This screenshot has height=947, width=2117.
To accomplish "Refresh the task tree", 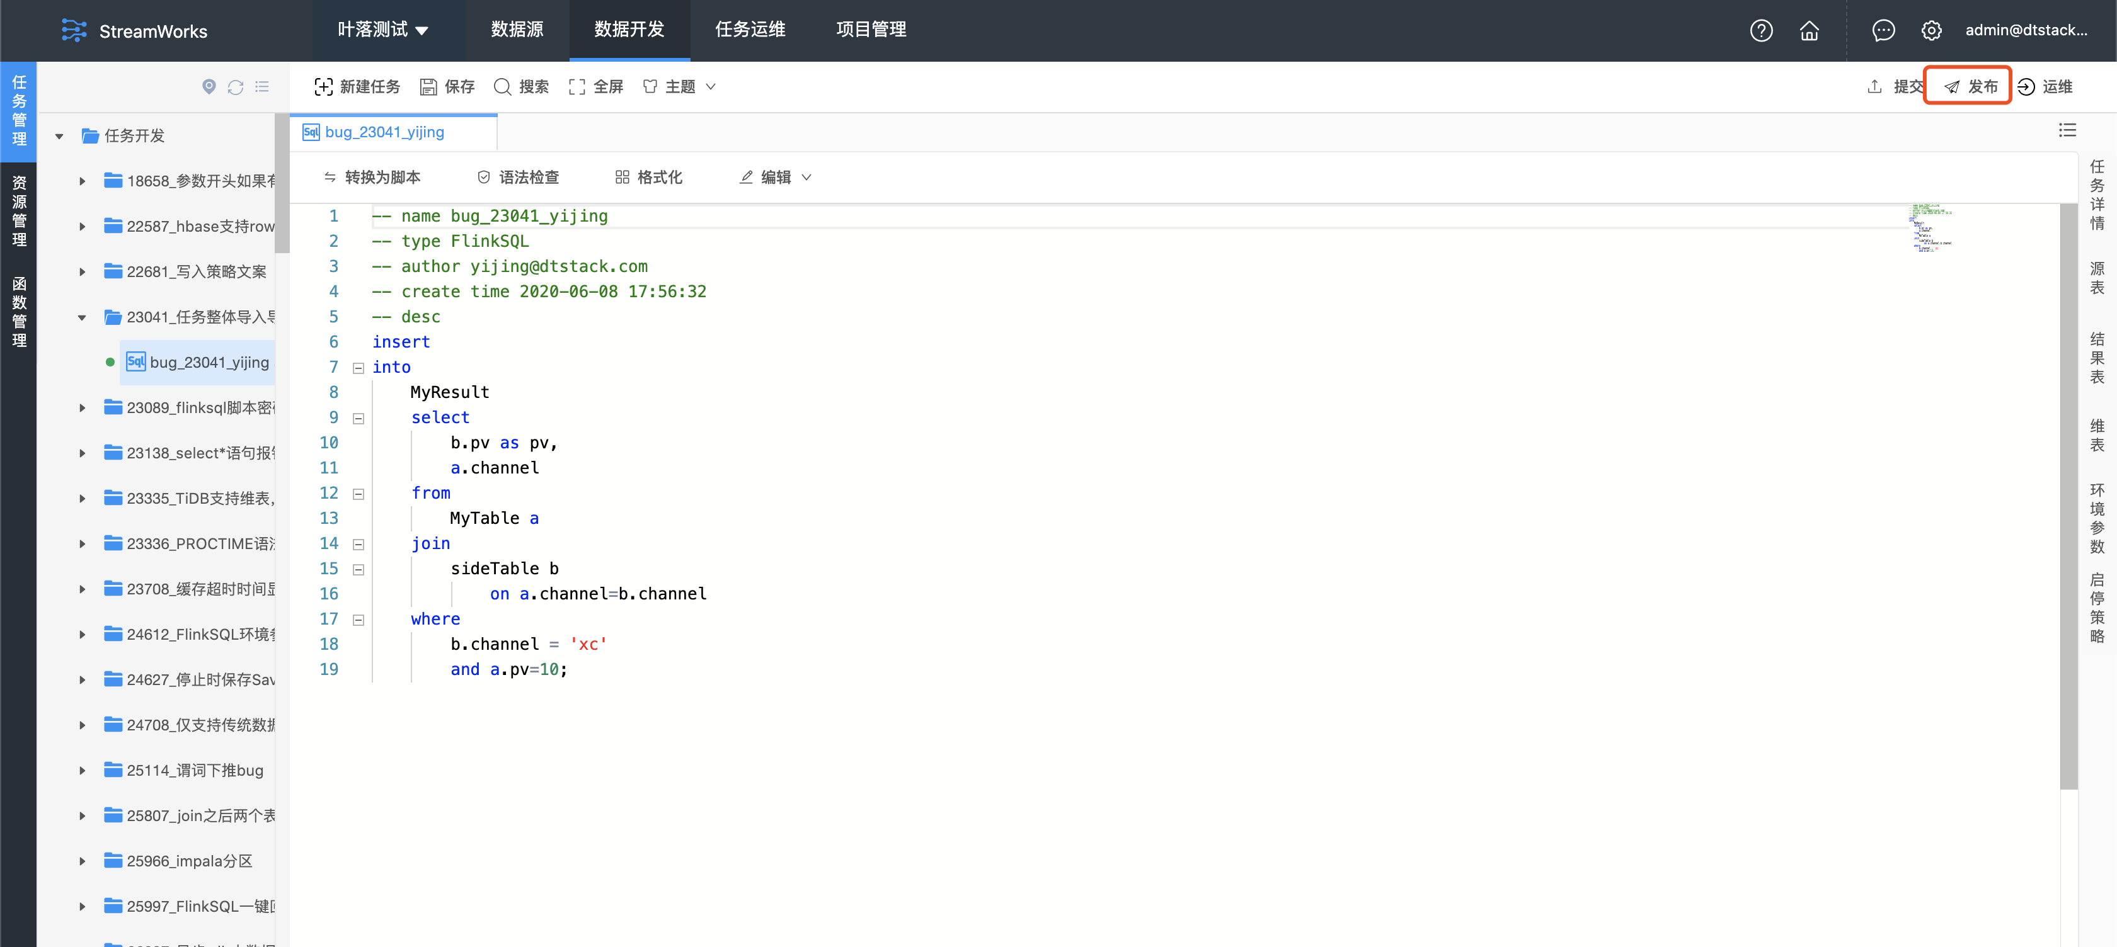I will click(236, 86).
